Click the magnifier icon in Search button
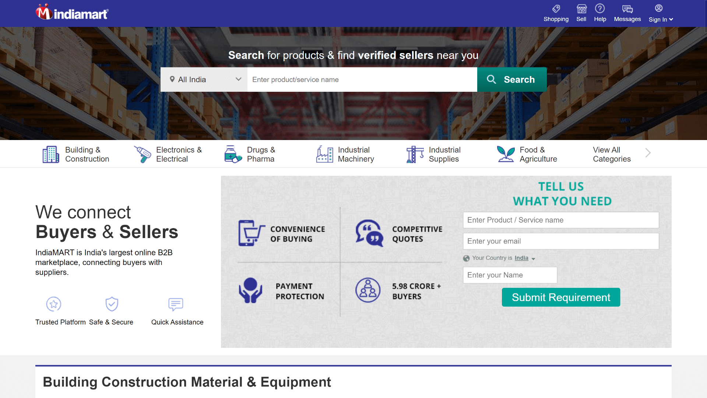Viewport: 707px width, 398px height. tap(491, 79)
